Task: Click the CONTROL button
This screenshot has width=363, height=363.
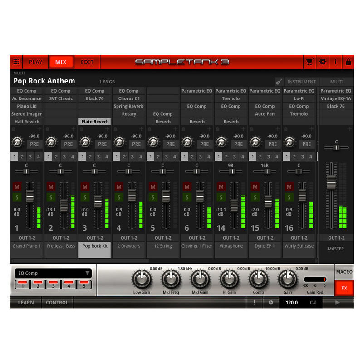Action: [57, 302]
